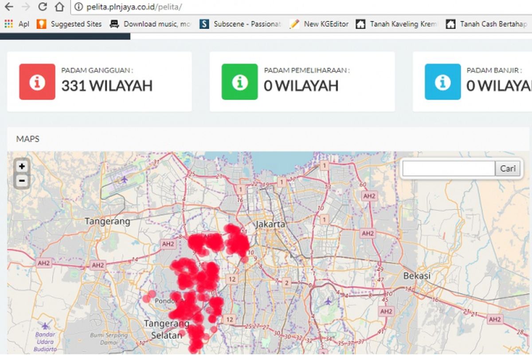Click the green Padam Pemeliharaan info icon
Image resolution: width=532 pixels, height=355 pixels.
(x=239, y=82)
